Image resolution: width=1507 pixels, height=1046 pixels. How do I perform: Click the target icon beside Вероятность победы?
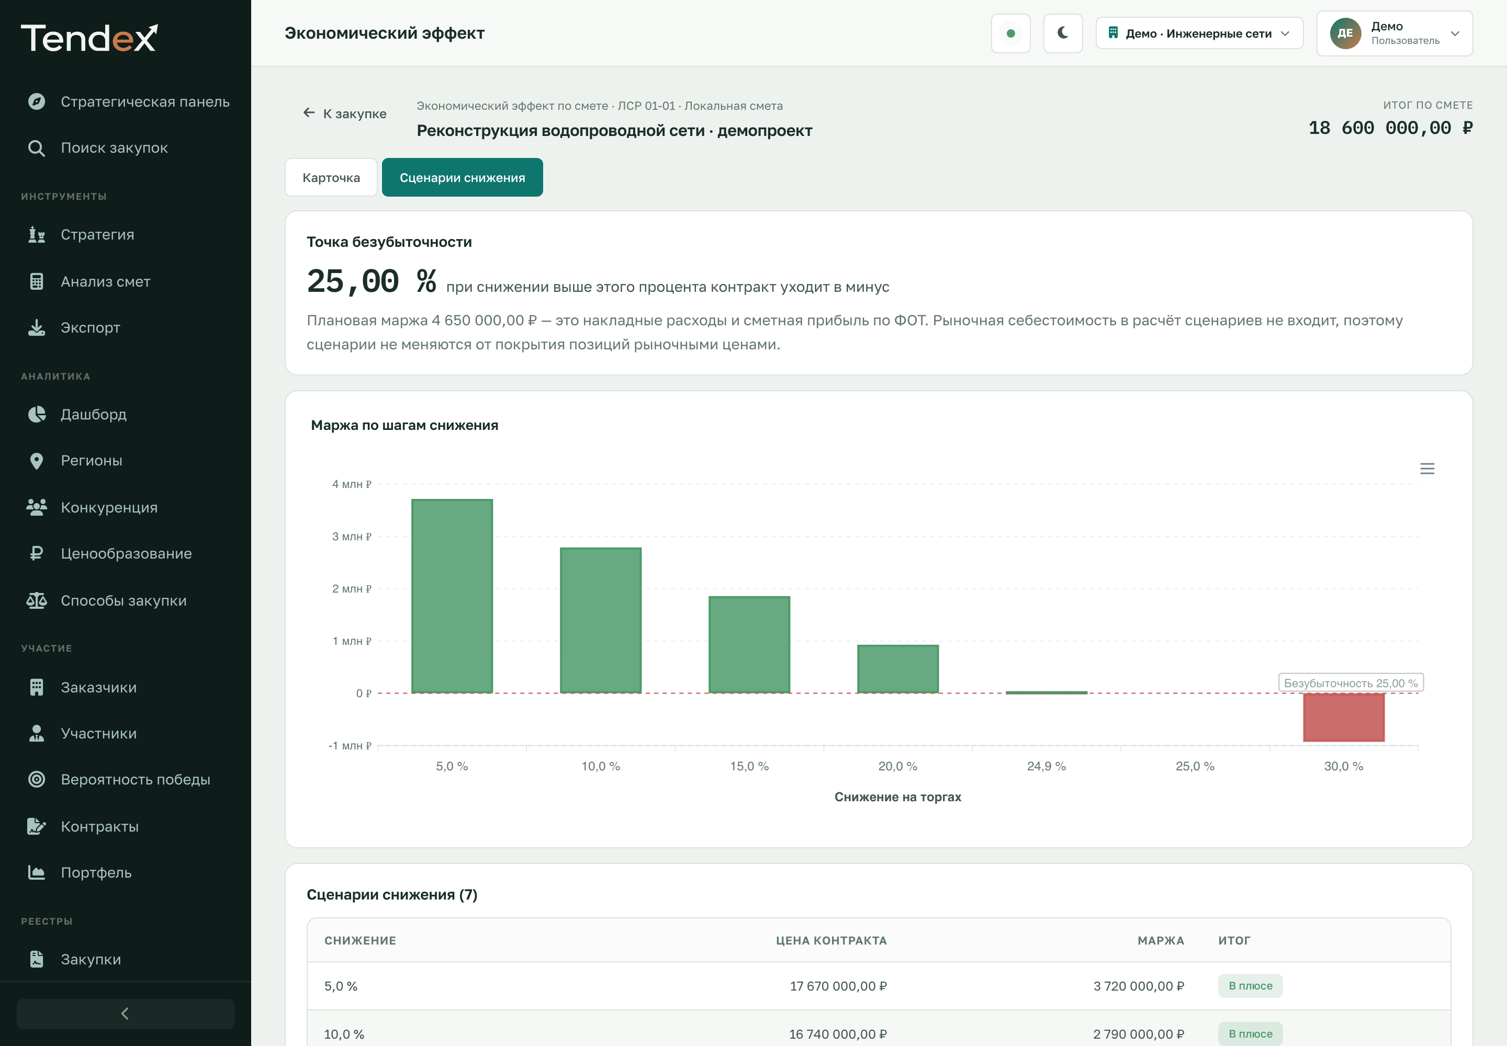click(x=37, y=779)
